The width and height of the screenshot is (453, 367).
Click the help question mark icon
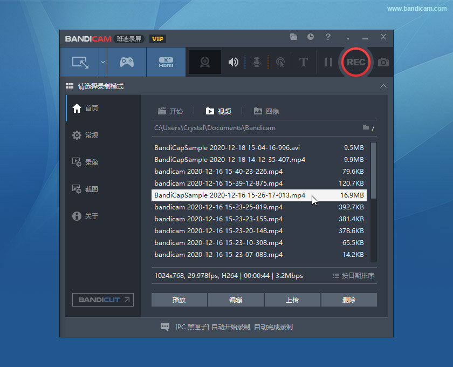tap(328, 37)
